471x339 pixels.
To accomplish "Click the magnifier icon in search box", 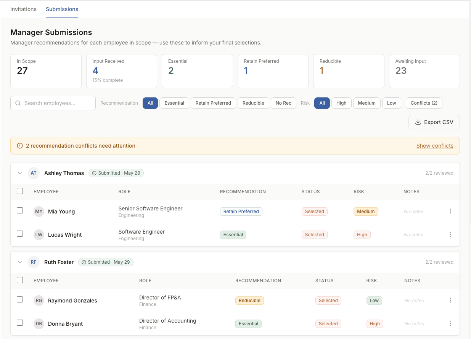I will (18, 103).
